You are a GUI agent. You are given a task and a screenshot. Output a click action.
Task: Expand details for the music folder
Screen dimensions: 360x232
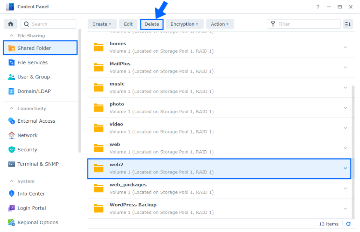coord(345,87)
